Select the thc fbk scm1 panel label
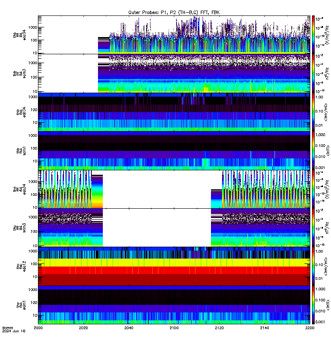Viewport: 331px width, 353px height. point(21,305)
